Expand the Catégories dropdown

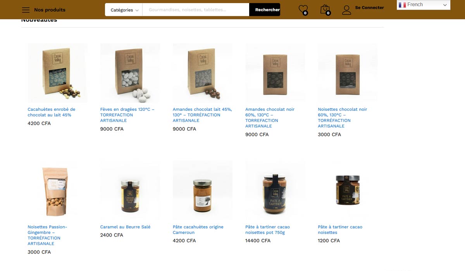click(x=124, y=10)
